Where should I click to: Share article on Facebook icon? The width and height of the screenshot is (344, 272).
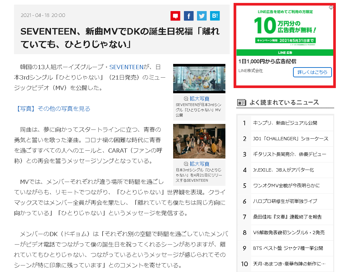click(188, 16)
